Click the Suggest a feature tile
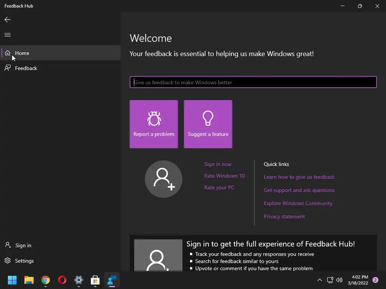 point(208,124)
